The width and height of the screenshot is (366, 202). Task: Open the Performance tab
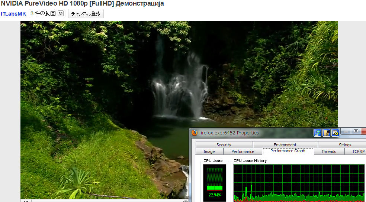[243, 151]
